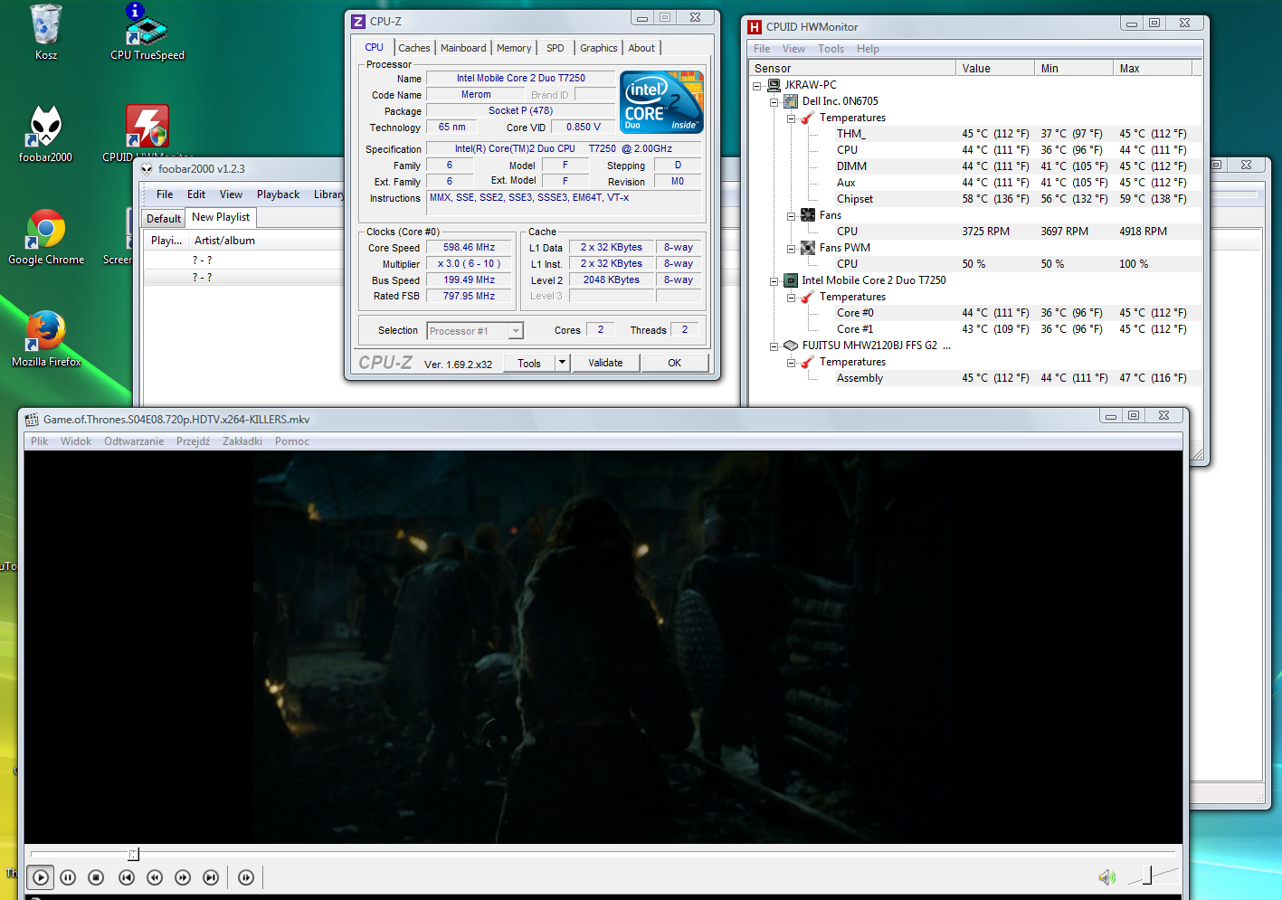
Task: Select the '? - ?' playlist entry in foobar2000
Action: point(203,260)
